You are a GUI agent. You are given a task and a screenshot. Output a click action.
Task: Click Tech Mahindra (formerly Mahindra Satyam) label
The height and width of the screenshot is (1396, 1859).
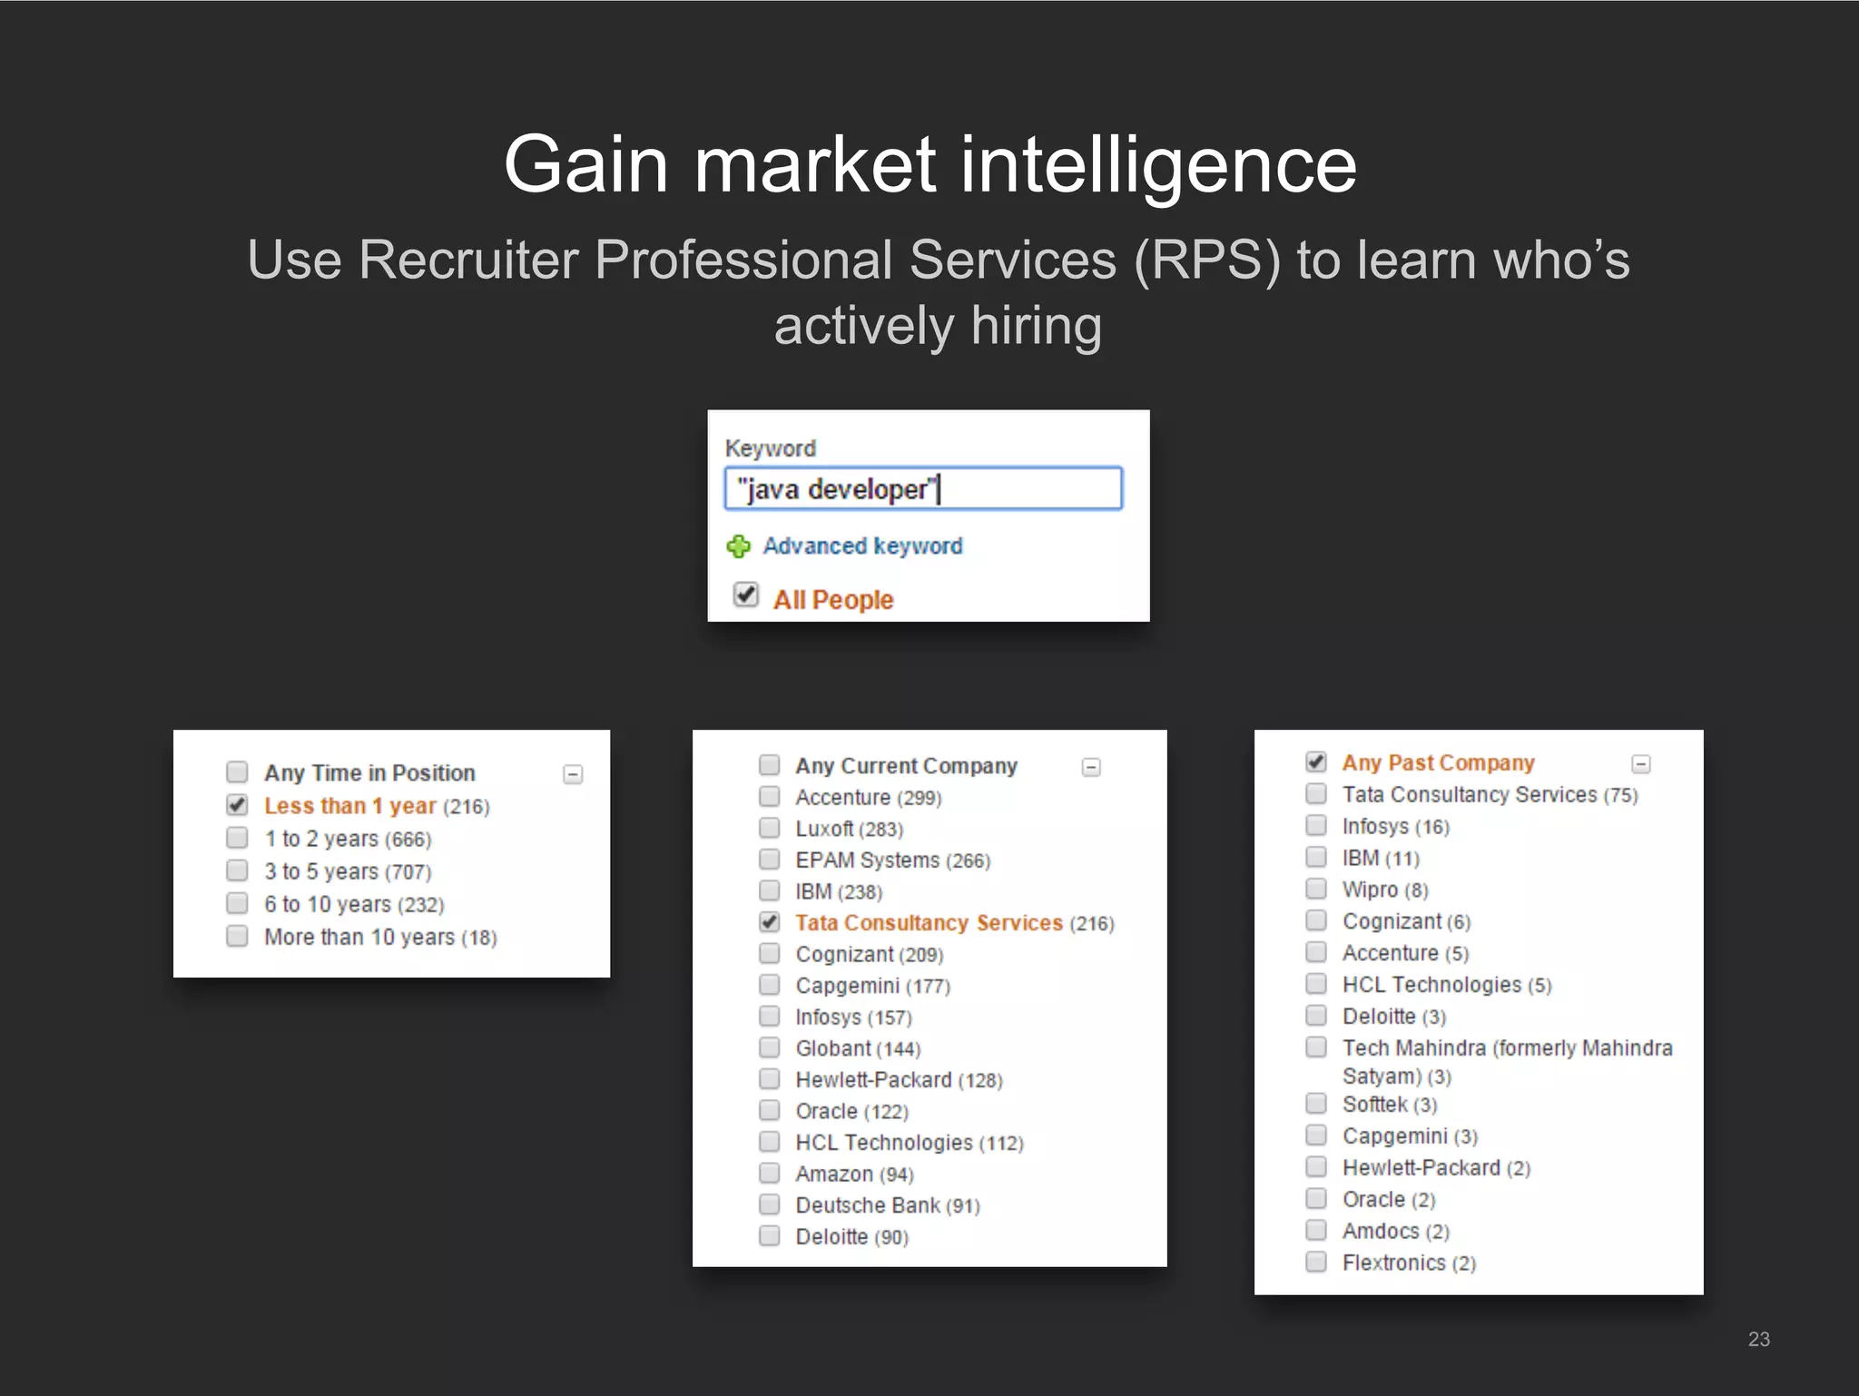click(1508, 1062)
